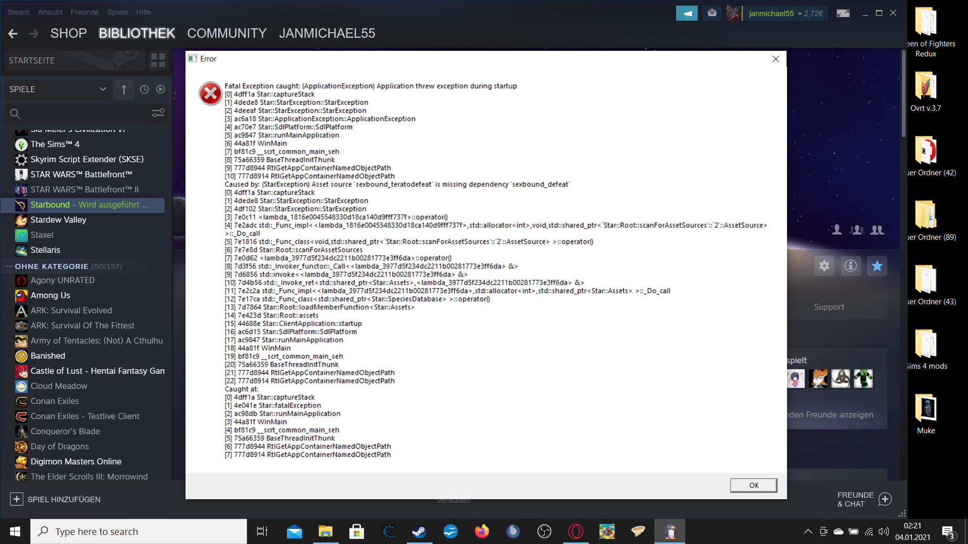The width and height of the screenshot is (968, 544).
Task: Open the Windows Start menu
Action: pyautogui.click(x=15, y=531)
